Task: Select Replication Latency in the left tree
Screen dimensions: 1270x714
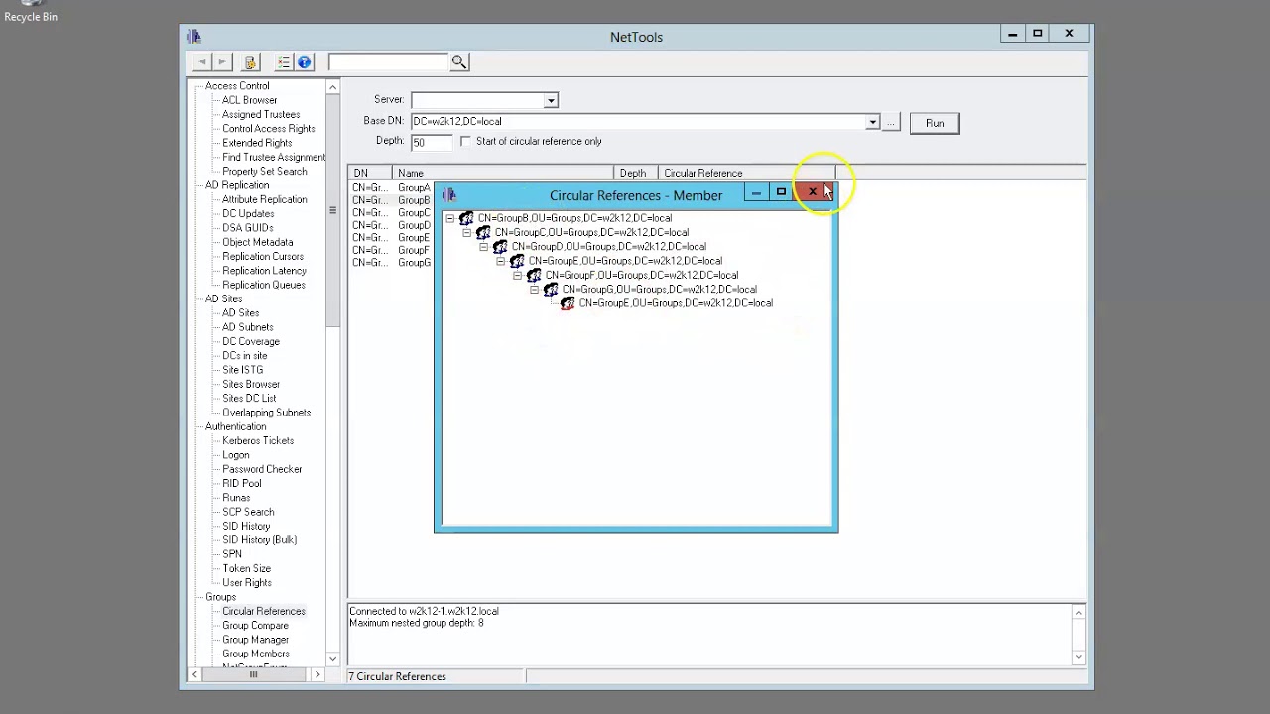Action: point(264,271)
